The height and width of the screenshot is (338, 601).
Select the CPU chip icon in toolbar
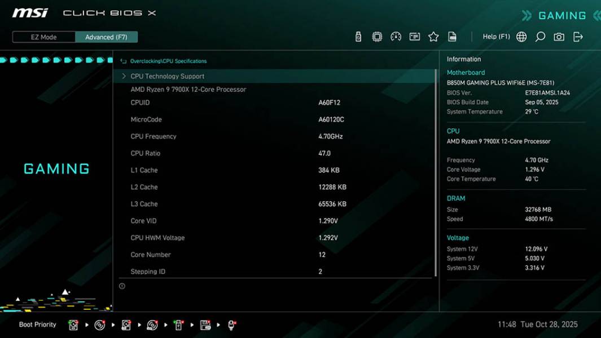[376, 36]
